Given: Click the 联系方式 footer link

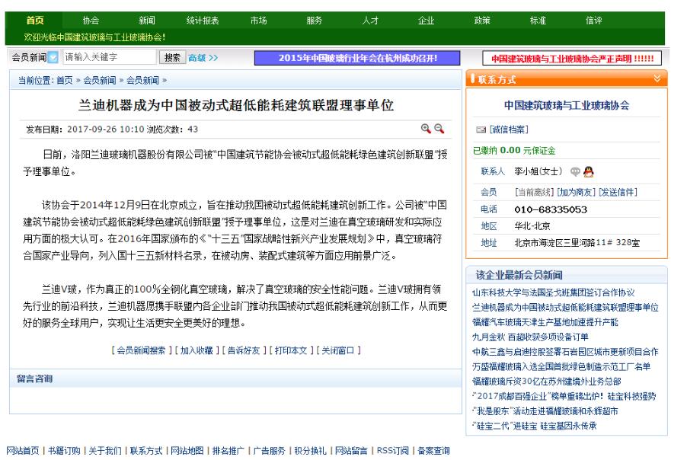Looking at the screenshot, I should pos(146,451).
